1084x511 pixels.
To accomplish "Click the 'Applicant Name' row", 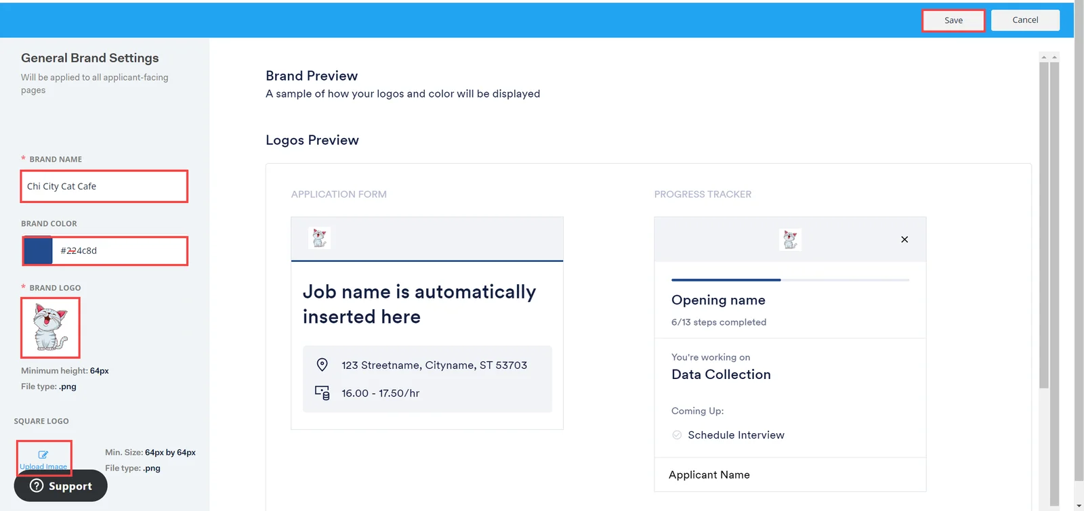I will 790,475.
